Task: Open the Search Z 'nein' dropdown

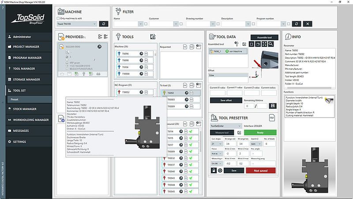Action: [255, 144]
